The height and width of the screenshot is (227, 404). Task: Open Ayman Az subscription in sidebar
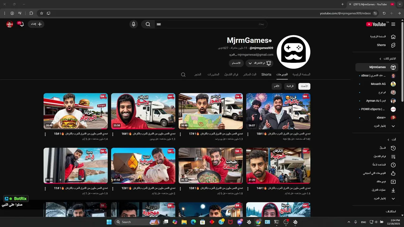(x=377, y=101)
